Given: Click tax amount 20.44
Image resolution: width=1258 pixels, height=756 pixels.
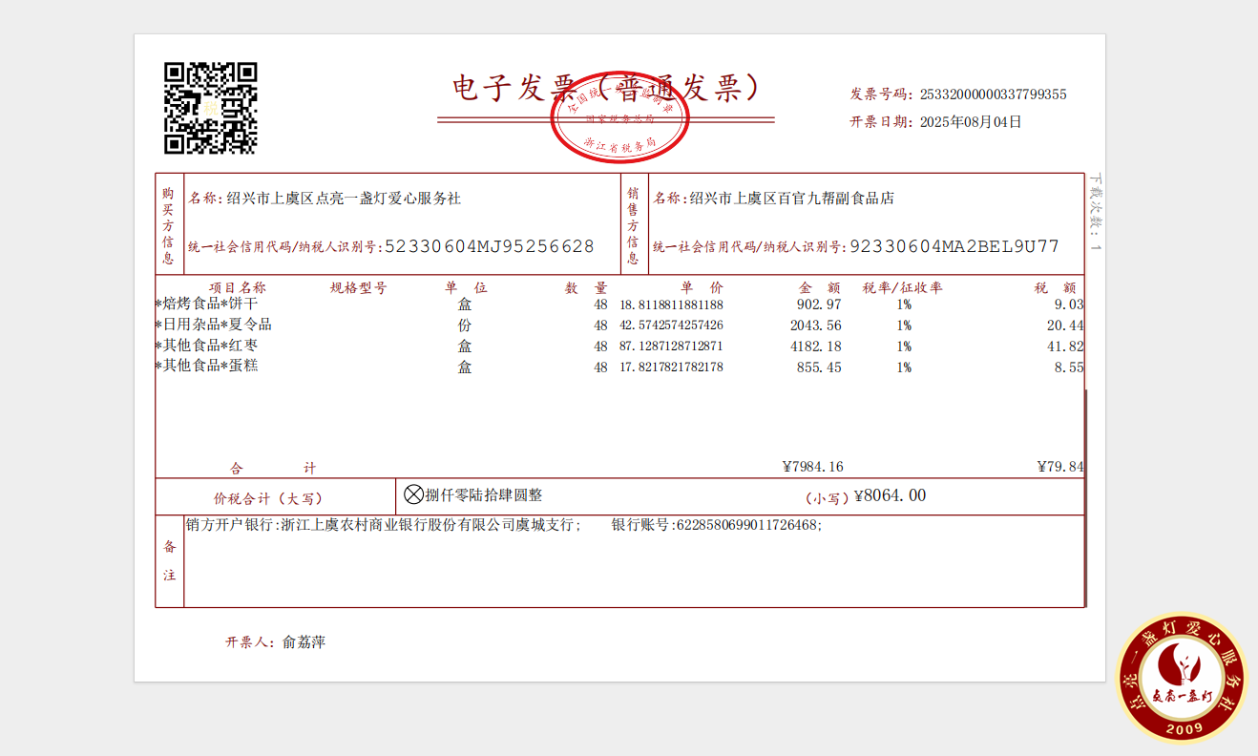Looking at the screenshot, I should (1064, 325).
